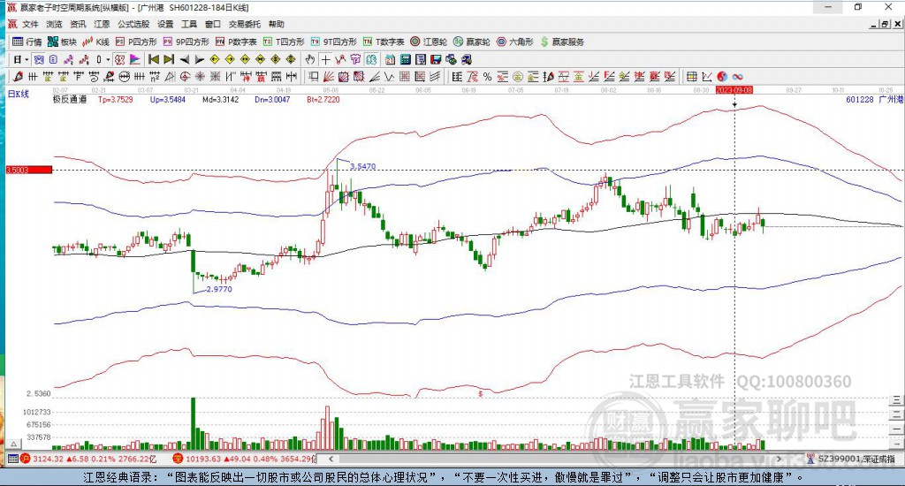The image size is (905, 486).
Task: Click the percent sign tool icon
Action: (488, 76)
